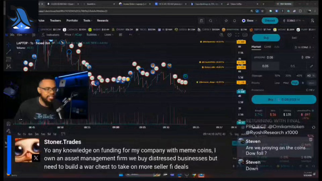Open the notifications bell icon
This screenshot has width=322, height=181.
(x=234, y=21)
